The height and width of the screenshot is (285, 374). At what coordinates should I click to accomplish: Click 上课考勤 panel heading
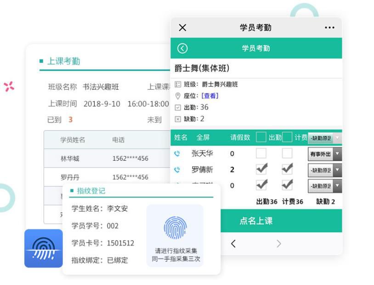[x=64, y=61]
